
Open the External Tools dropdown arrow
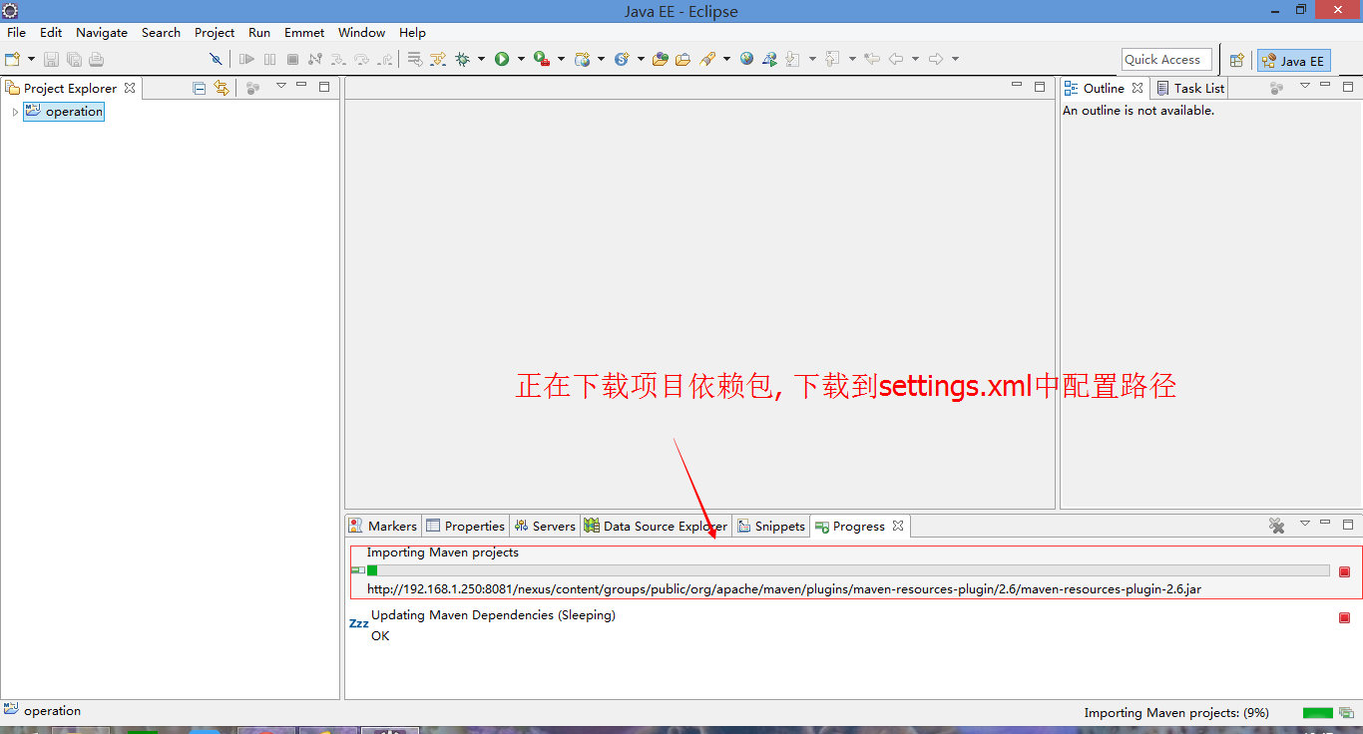561,60
